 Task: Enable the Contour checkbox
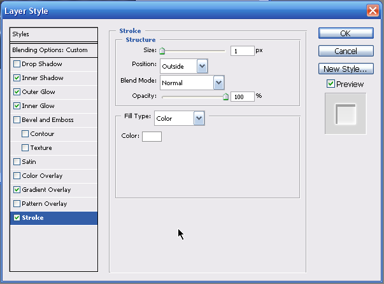(x=25, y=133)
